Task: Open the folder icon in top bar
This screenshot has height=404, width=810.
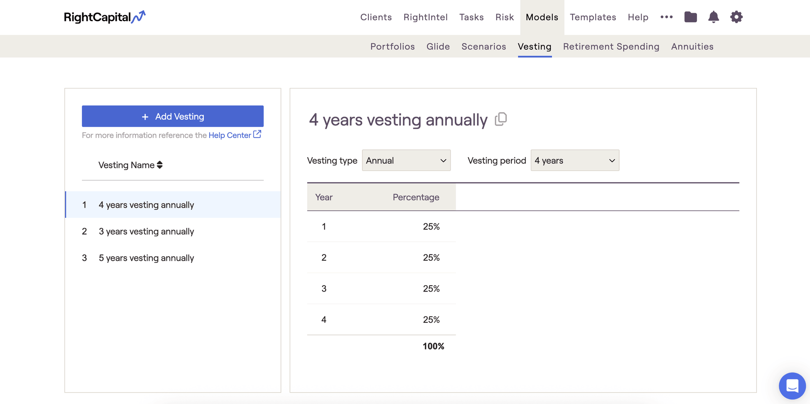Action: (x=691, y=17)
